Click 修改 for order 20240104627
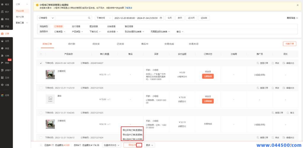 (x=275, y=63)
